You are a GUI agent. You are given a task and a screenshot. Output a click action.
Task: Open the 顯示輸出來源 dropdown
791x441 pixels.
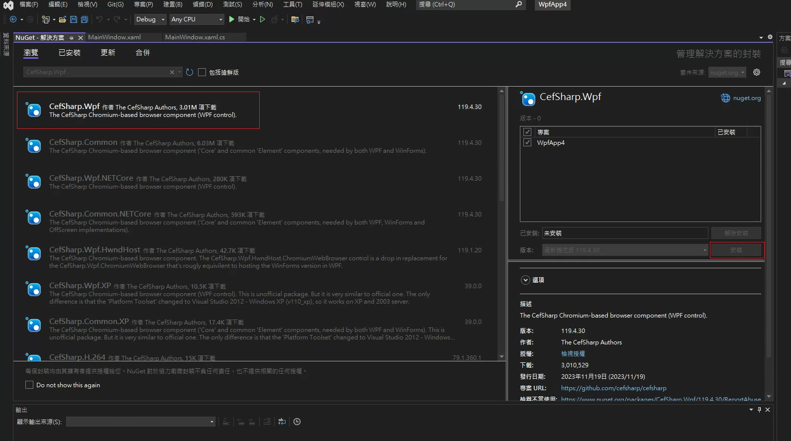(x=141, y=422)
